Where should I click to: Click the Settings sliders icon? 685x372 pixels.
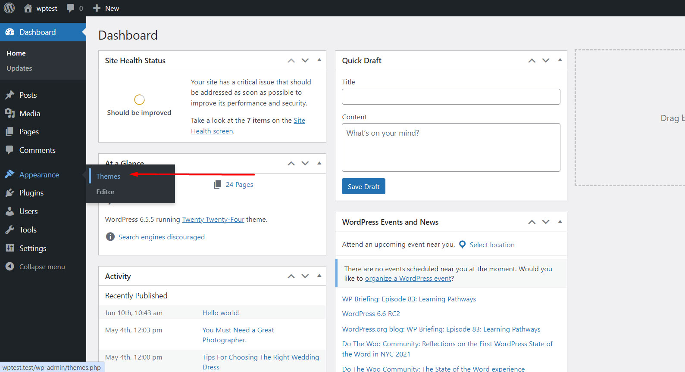pyautogui.click(x=9, y=248)
